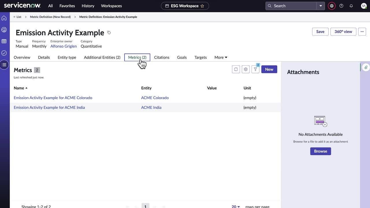Click the (empty) unit in India row
This screenshot has height=208, width=370.
pyautogui.click(x=250, y=107)
